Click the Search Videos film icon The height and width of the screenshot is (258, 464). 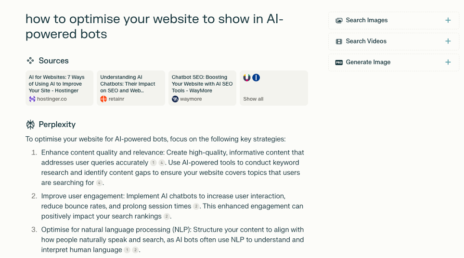point(339,41)
